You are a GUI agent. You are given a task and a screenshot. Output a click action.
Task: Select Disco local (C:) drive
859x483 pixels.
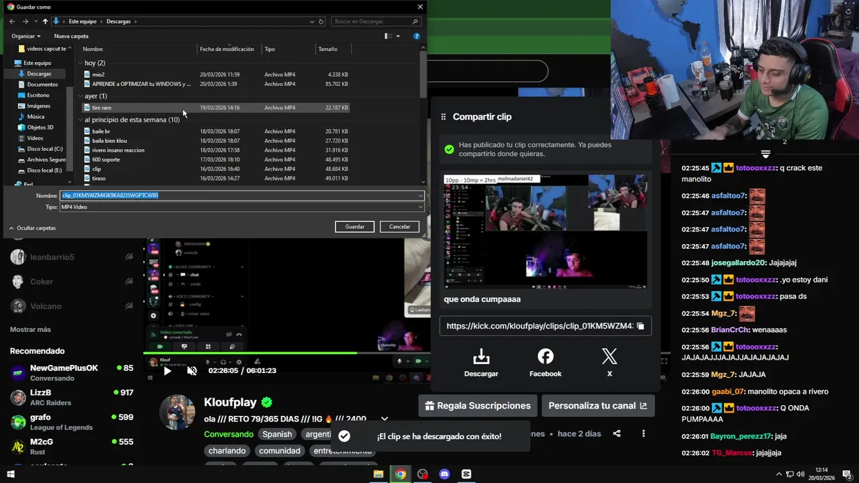[45, 149]
